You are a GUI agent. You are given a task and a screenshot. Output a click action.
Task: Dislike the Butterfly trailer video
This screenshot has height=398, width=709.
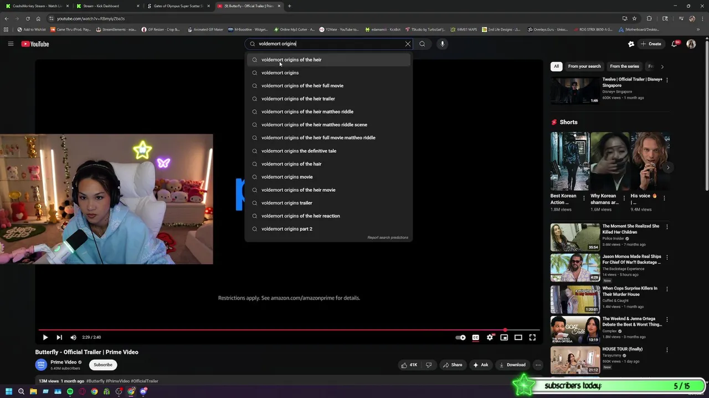coord(428,365)
